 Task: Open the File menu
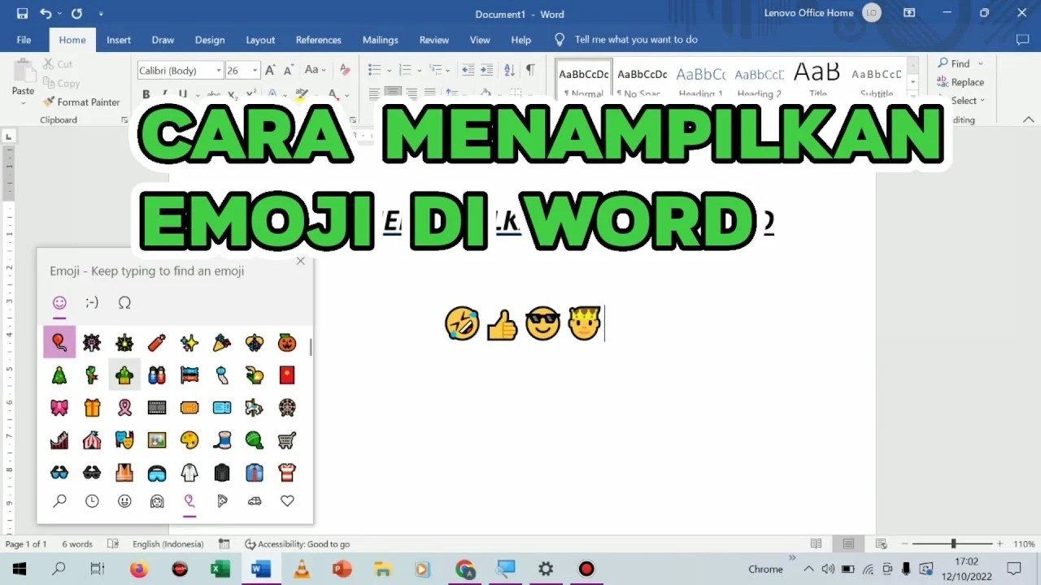click(x=24, y=40)
